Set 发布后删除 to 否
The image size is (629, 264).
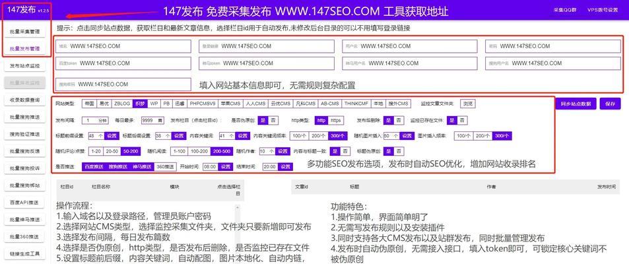(x=398, y=120)
